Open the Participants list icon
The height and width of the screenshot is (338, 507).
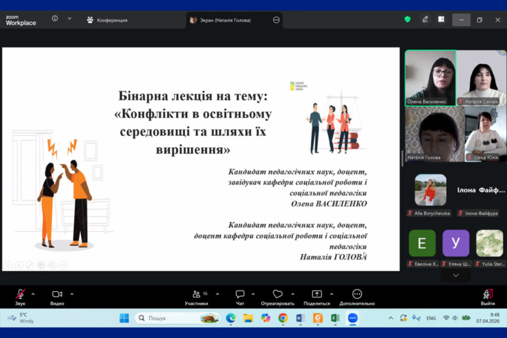click(x=197, y=294)
